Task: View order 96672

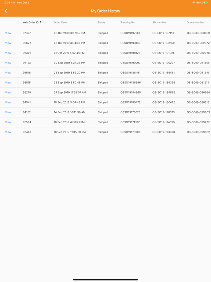Action: pos(8,43)
